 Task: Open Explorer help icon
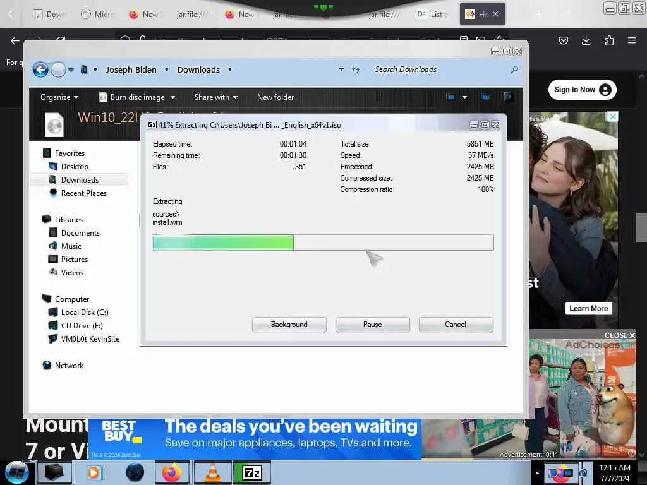point(509,97)
